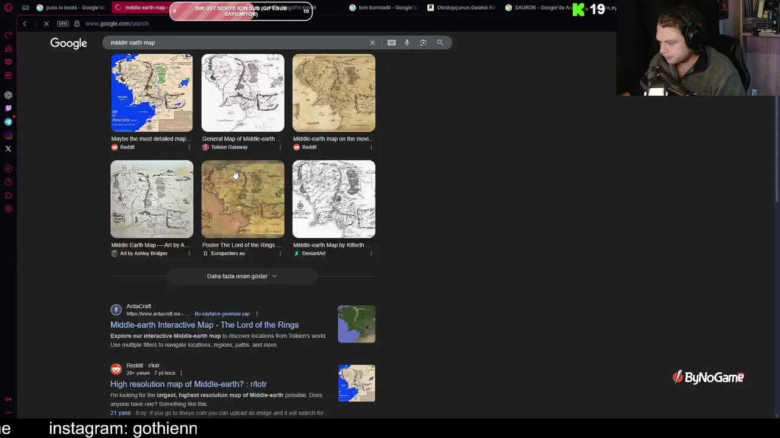Stop page loading with the X button
780x438 pixels.
tap(46, 24)
